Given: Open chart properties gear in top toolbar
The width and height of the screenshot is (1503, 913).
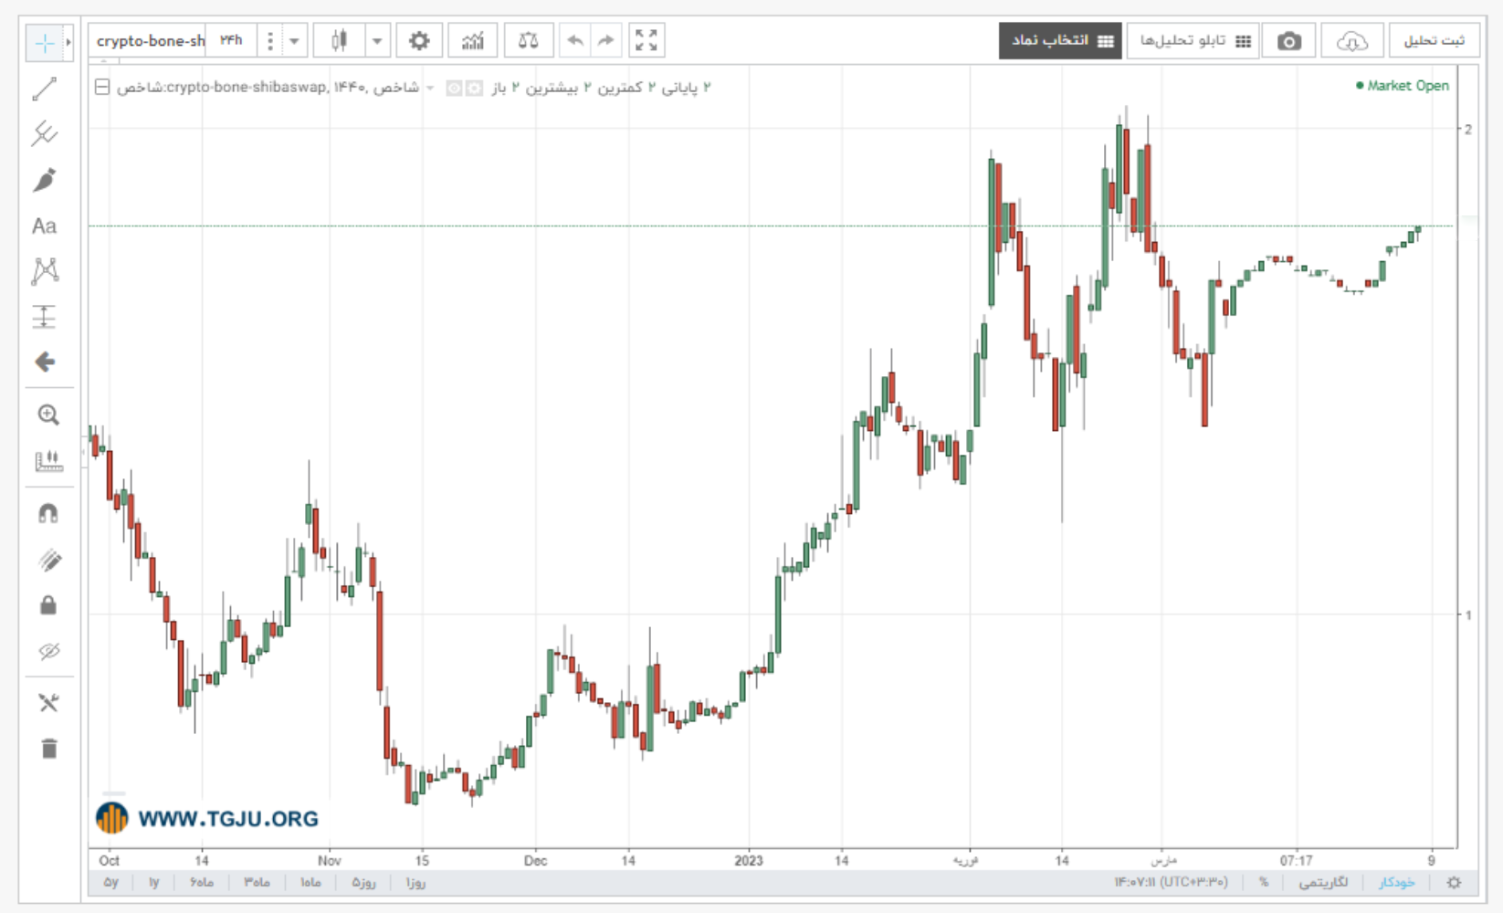Looking at the screenshot, I should tap(419, 41).
